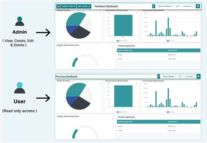207x143 pixels.
Task: Select the teal pie slice in Admin Vendor Pricelists
Action: [x=75, y=19]
